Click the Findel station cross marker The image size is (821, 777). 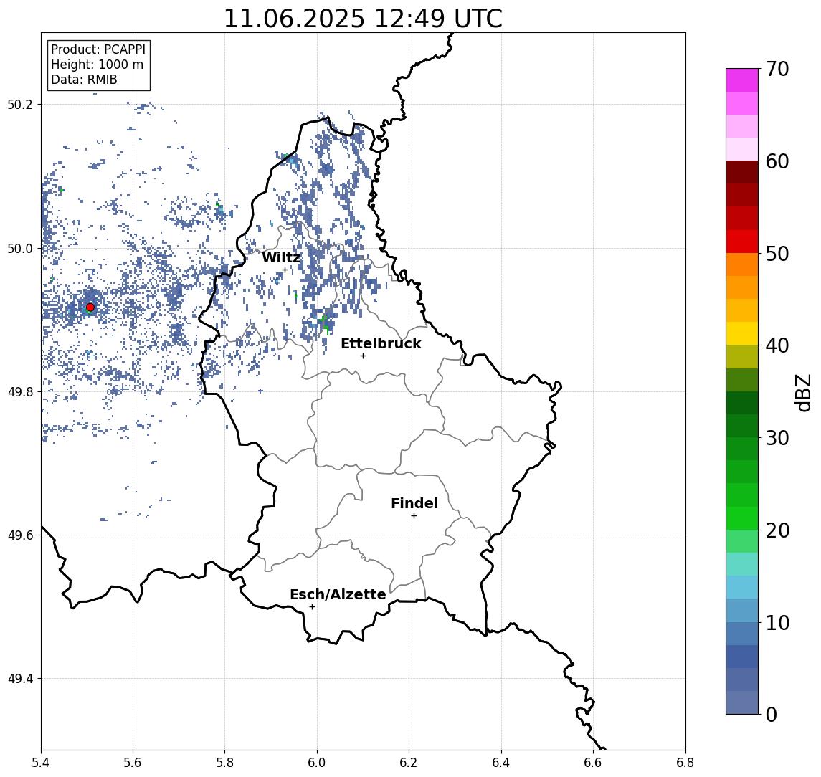click(x=414, y=516)
